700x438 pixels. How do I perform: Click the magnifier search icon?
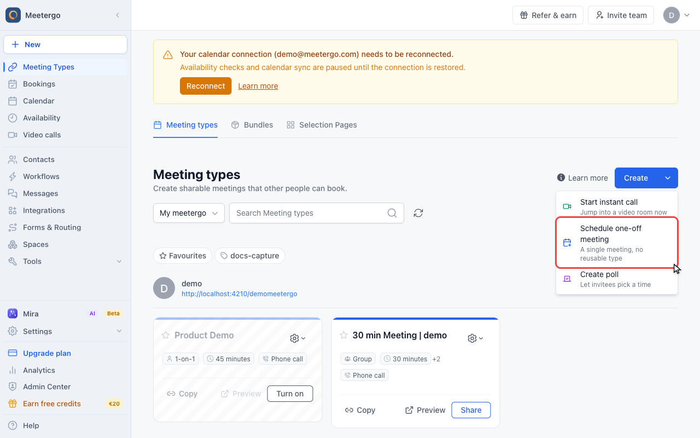tap(392, 213)
